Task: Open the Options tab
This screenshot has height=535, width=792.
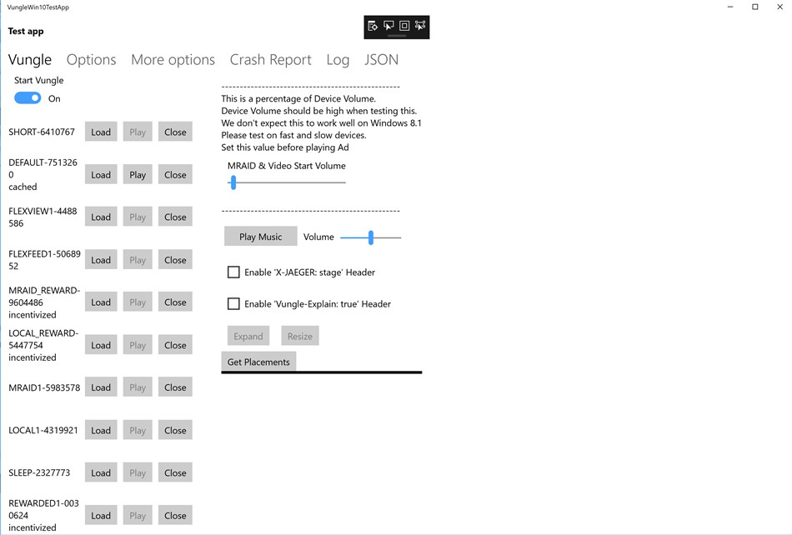Action: pyautogui.click(x=92, y=59)
